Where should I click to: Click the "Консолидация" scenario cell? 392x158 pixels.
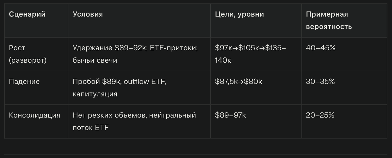pyautogui.click(x=34, y=115)
